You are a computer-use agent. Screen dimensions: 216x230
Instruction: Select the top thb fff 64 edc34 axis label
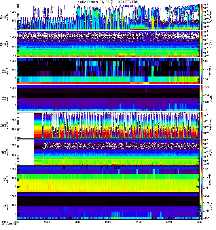[4, 17]
